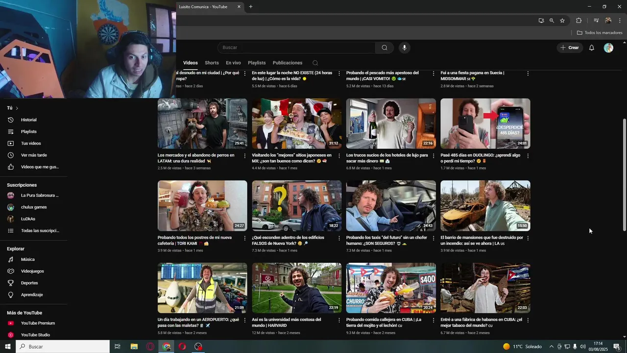
Task: Play the driverless taxis video thumbnail
Action: 391,205
